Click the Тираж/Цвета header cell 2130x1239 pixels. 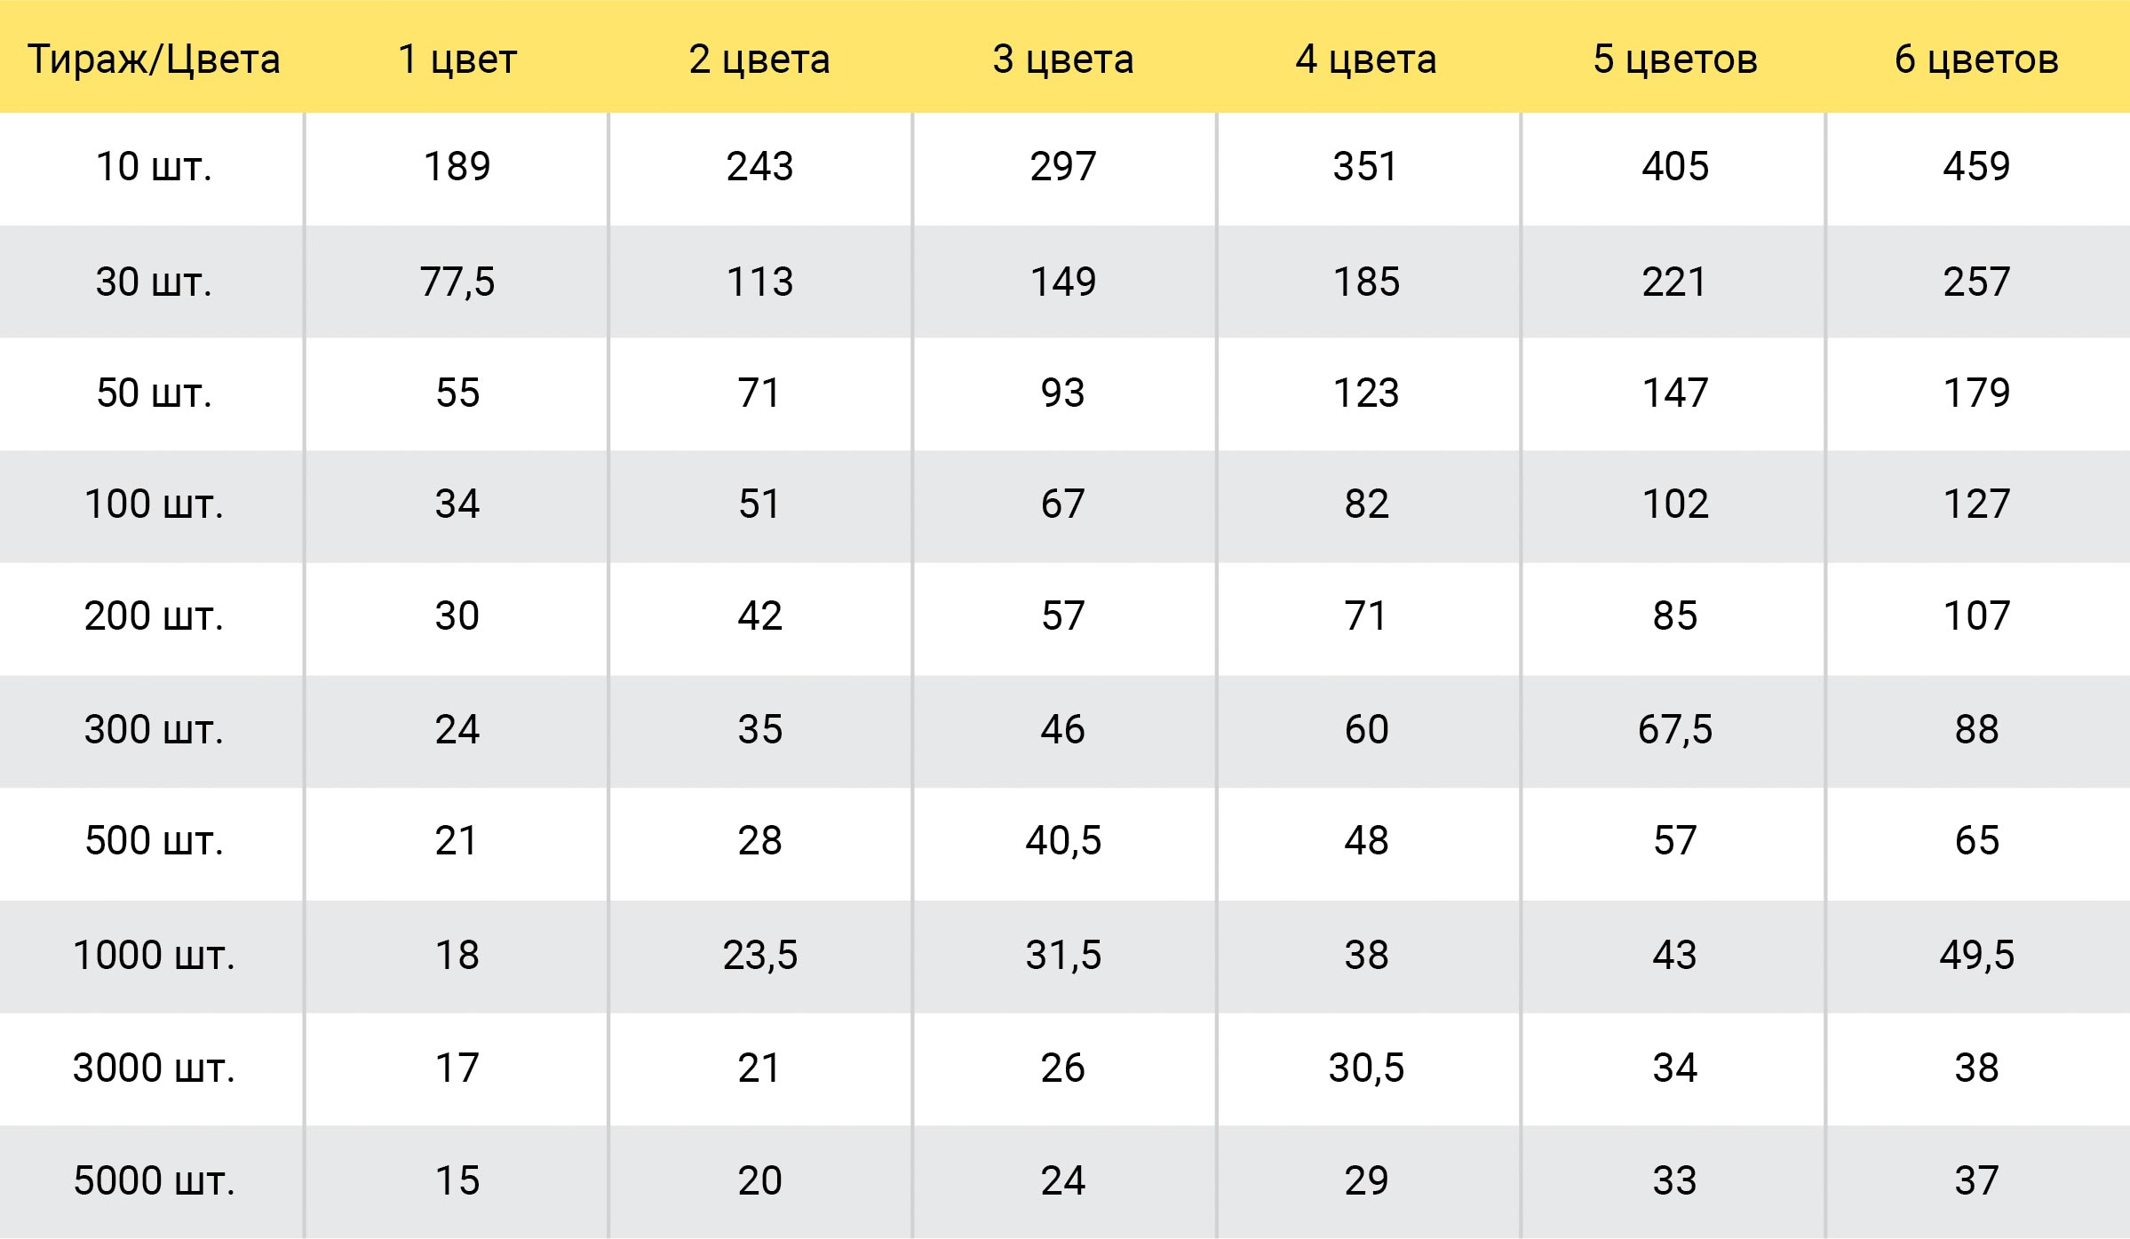(x=154, y=59)
